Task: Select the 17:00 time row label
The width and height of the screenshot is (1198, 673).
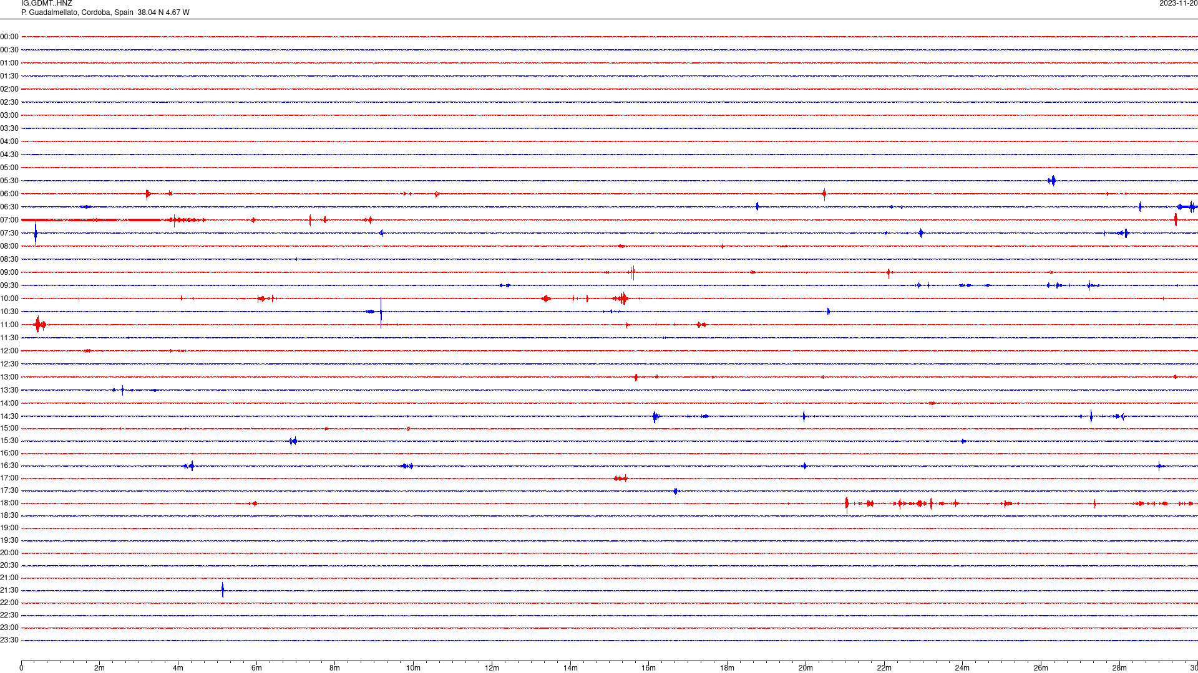Action: coord(9,478)
